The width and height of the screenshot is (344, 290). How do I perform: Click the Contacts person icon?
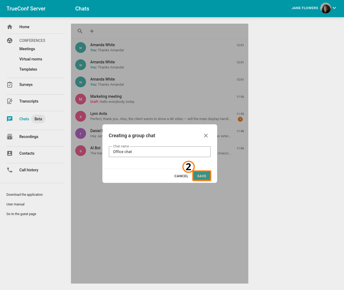click(x=10, y=153)
